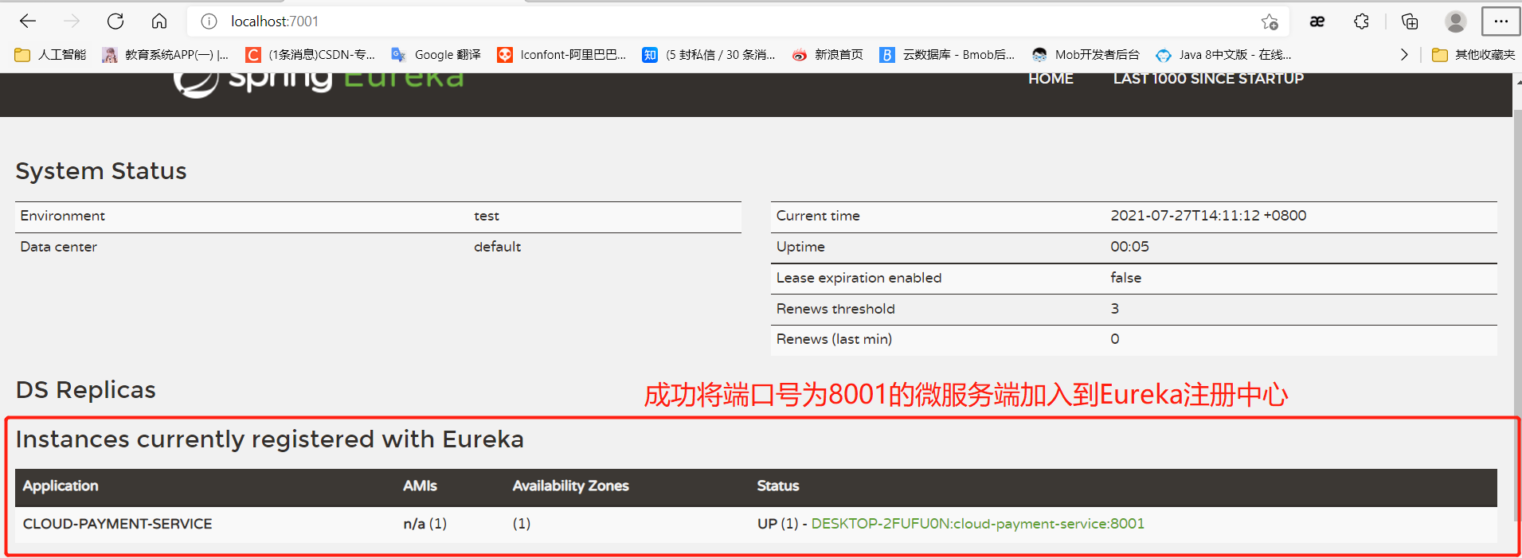Open LAST 1000 SINCE STARTUP menu
This screenshot has width=1522, height=558.
point(1208,79)
